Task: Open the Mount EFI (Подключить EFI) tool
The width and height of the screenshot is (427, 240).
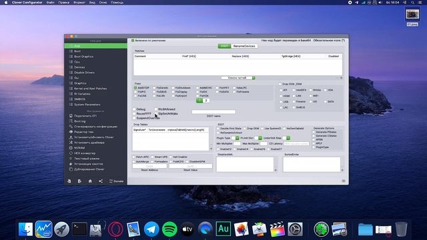Action: [x=85, y=116]
